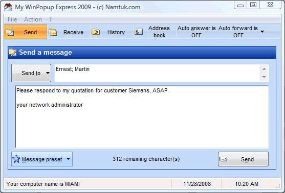The height and width of the screenshot is (193, 285).
Task: Click the History clock folder icon
Action: pyautogui.click(x=96, y=32)
